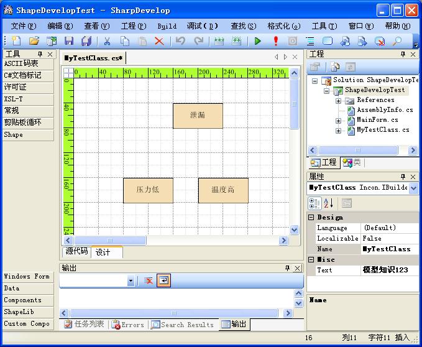Collapse the ShapeDevelopTest project node

tap(326, 91)
